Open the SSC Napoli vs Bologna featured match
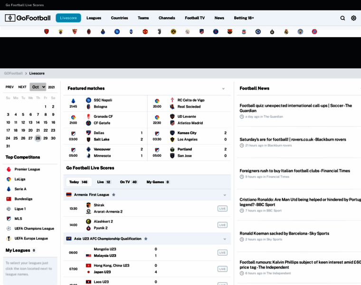Screen dimensions: 361x285 [105, 104]
